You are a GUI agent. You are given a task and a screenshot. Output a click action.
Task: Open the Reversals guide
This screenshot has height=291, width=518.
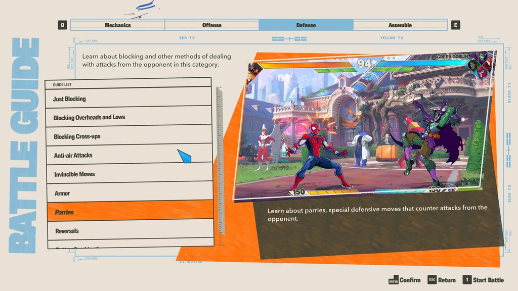tap(131, 230)
